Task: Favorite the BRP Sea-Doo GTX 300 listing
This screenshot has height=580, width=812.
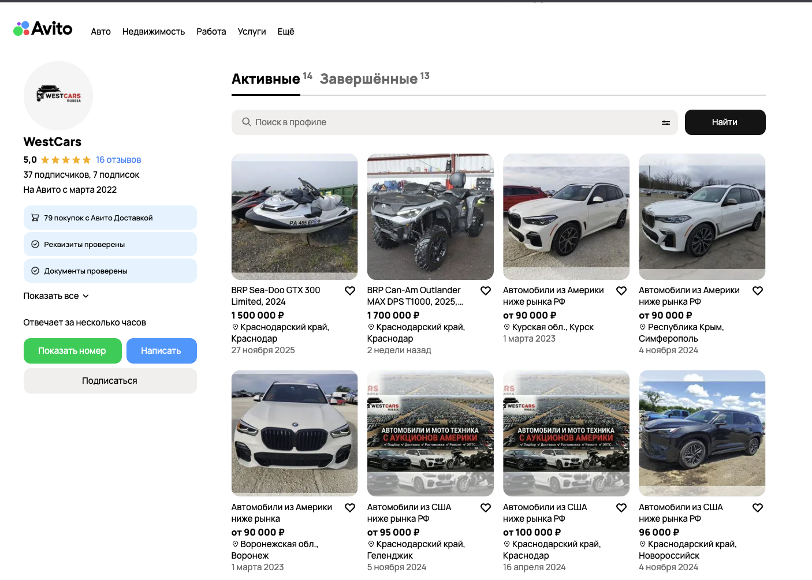Action: pyautogui.click(x=350, y=291)
